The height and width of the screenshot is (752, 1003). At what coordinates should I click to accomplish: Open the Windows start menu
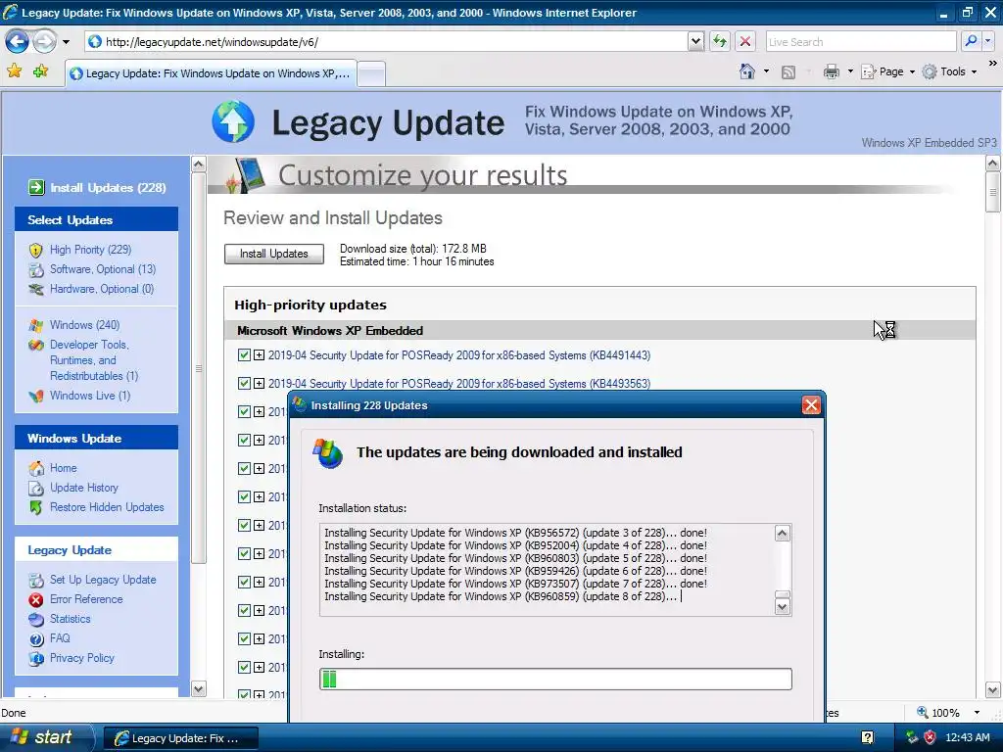click(x=45, y=737)
